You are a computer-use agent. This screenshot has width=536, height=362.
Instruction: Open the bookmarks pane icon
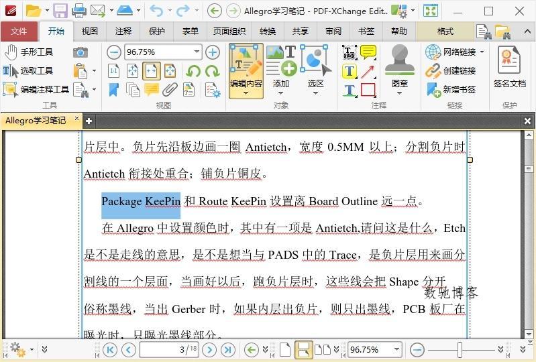click(114, 89)
